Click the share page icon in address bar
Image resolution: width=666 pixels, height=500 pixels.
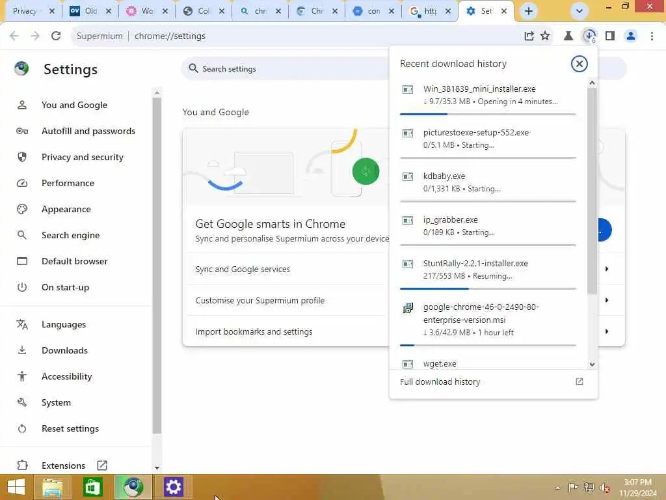(x=529, y=36)
